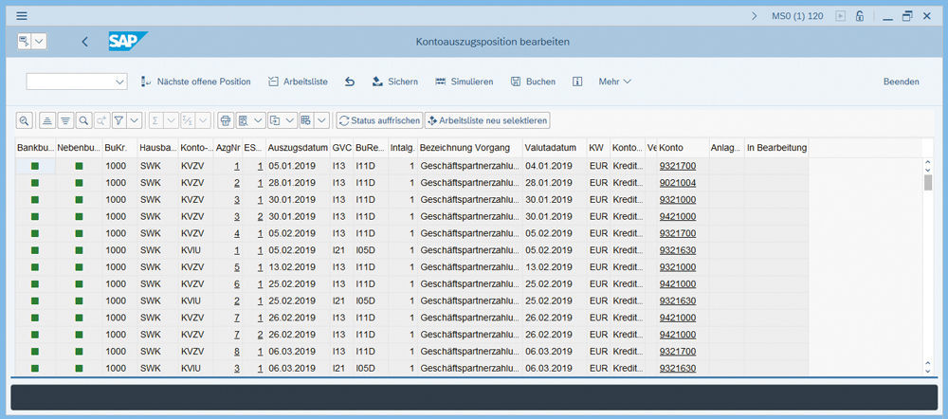Sort the list descending

click(65, 121)
